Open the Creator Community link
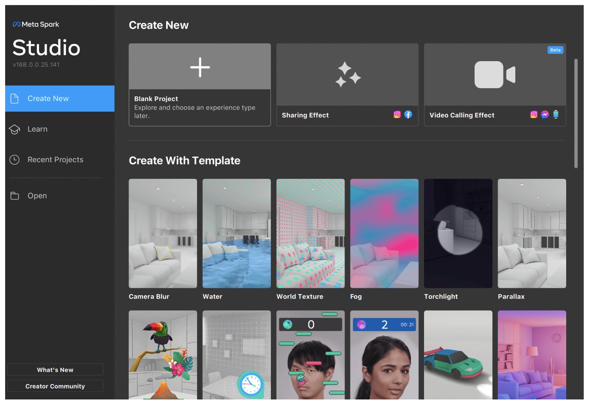Screen dimensions: 594x408 (55, 386)
